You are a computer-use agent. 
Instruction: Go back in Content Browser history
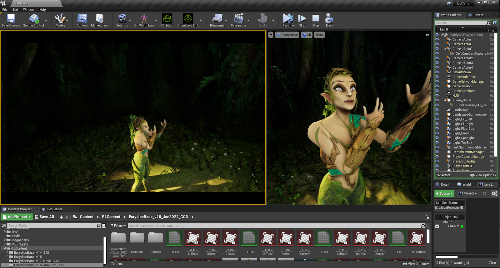[x=62, y=217]
